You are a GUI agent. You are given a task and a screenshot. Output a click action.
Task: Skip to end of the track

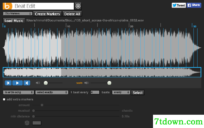[x=27, y=83]
